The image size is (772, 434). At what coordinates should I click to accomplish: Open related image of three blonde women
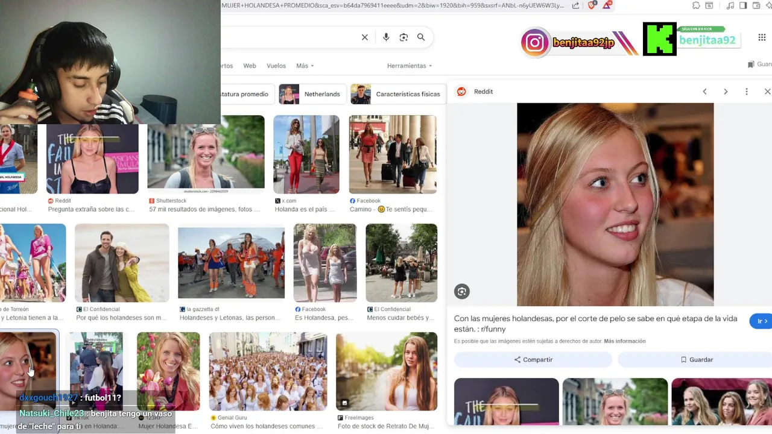(721, 401)
